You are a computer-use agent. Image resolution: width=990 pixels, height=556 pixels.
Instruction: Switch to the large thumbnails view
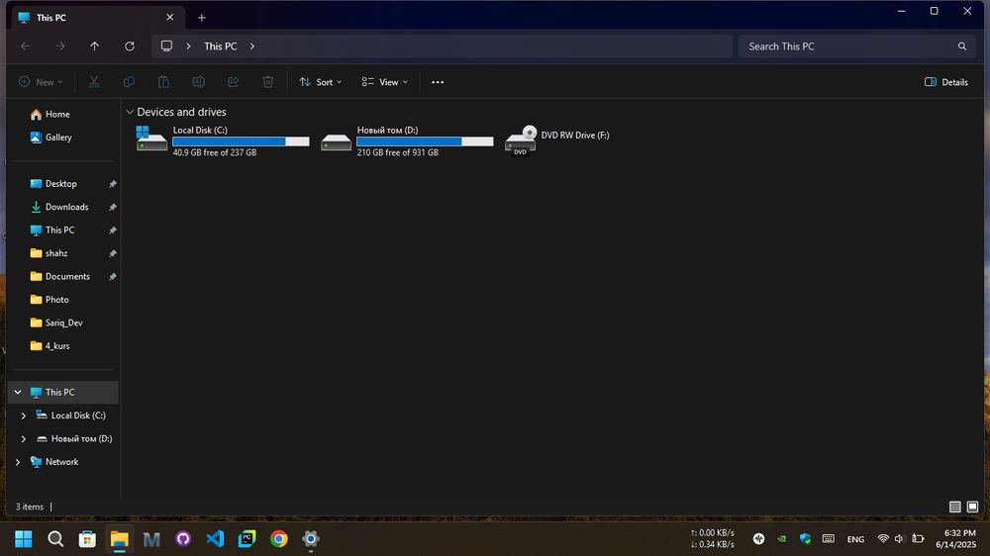(x=972, y=507)
